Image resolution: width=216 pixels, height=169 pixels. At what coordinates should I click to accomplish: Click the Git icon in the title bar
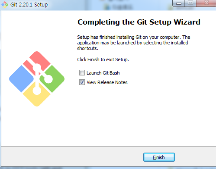[x=5, y=5]
